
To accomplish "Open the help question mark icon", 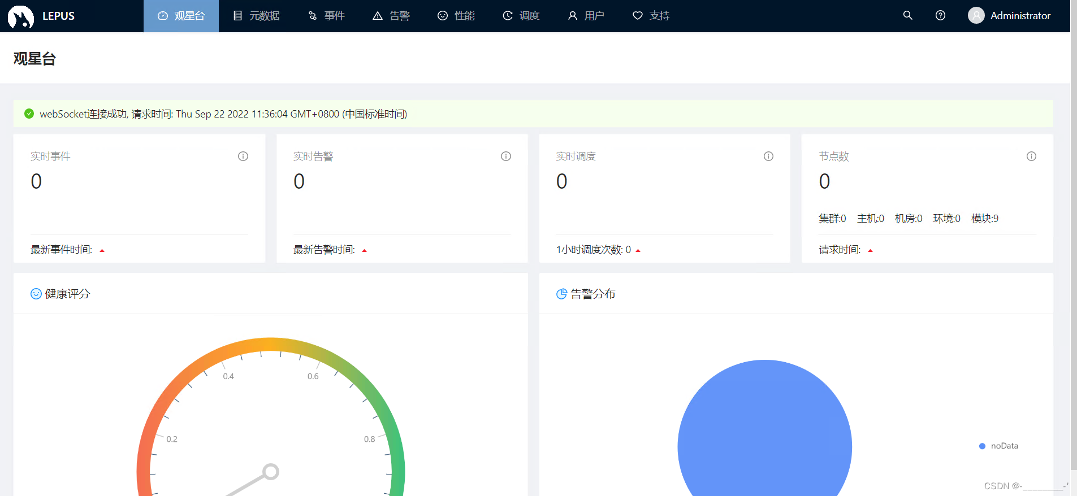I will click(940, 16).
